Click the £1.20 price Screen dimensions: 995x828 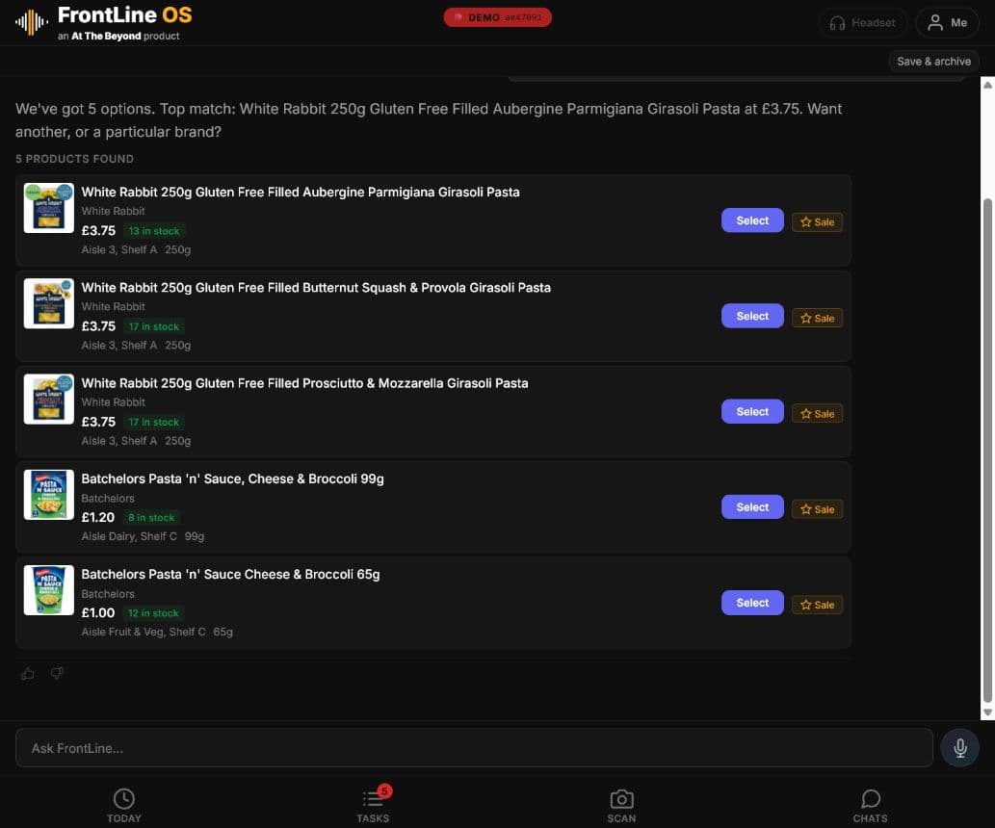tap(98, 517)
